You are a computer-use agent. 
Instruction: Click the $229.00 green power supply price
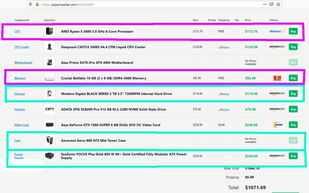tap(251, 156)
